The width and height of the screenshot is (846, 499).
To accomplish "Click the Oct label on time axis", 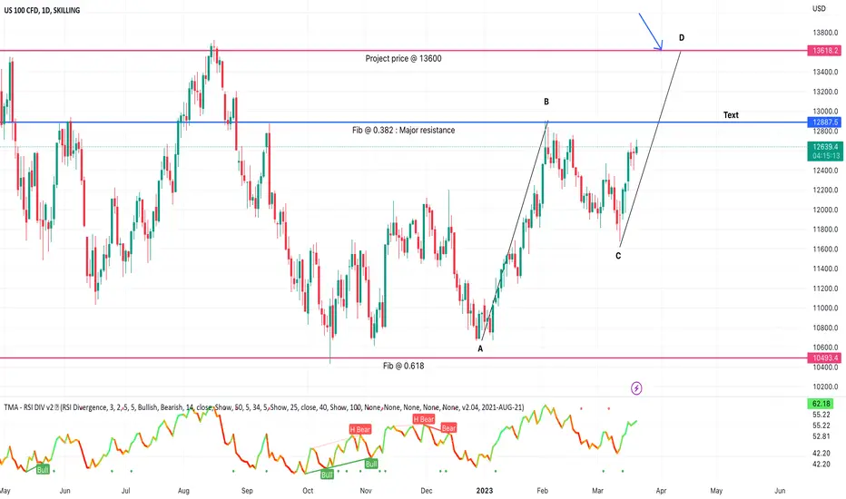I will click(x=308, y=490).
